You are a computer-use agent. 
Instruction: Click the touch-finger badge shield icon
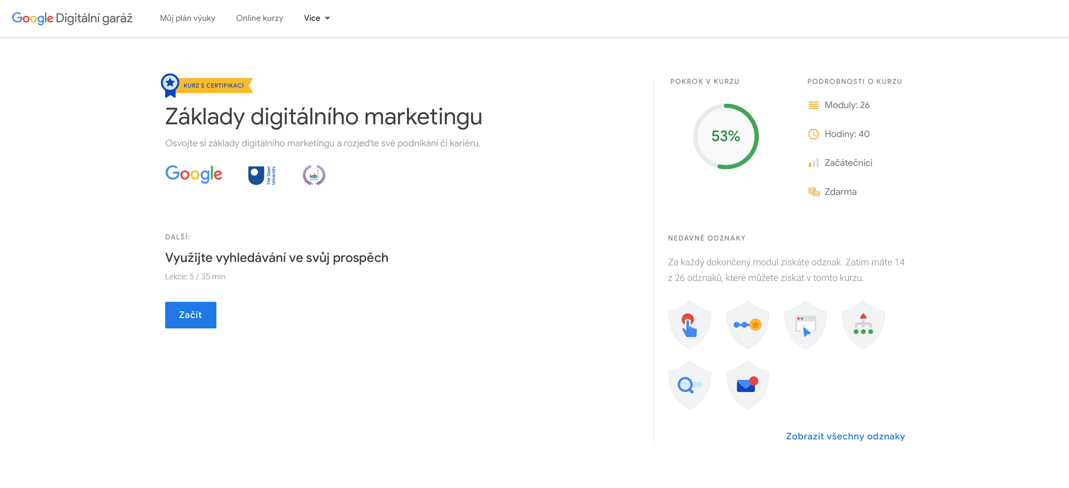tap(689, 324)
